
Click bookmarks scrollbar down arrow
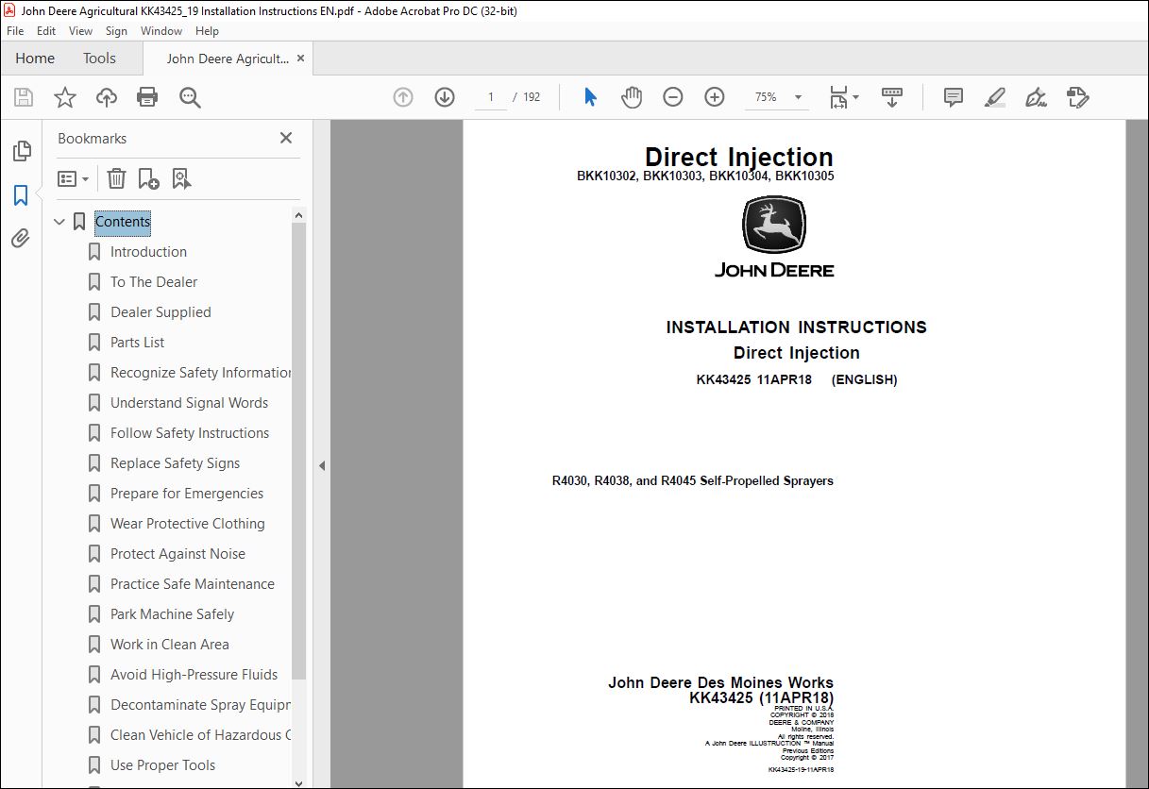[x=299, y=782]
